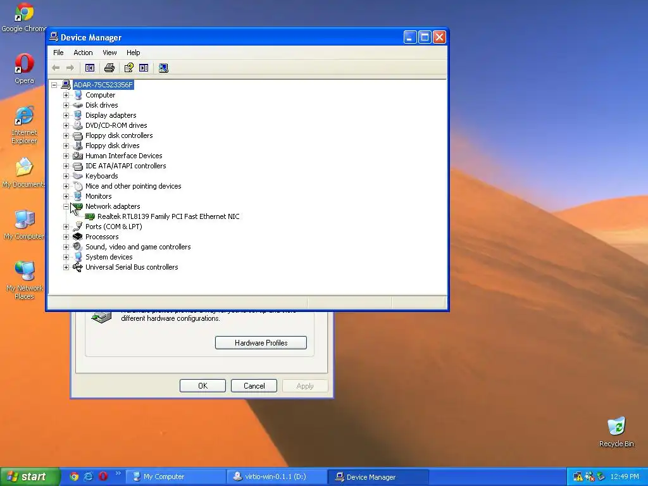648x486 pixels.
Task: Click the Hardware Profiles button
Action: coord(261,342)
